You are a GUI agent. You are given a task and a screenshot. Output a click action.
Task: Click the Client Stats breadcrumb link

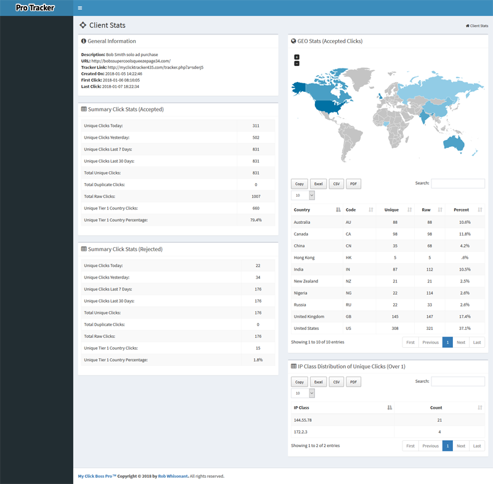[x=477, y=26]
